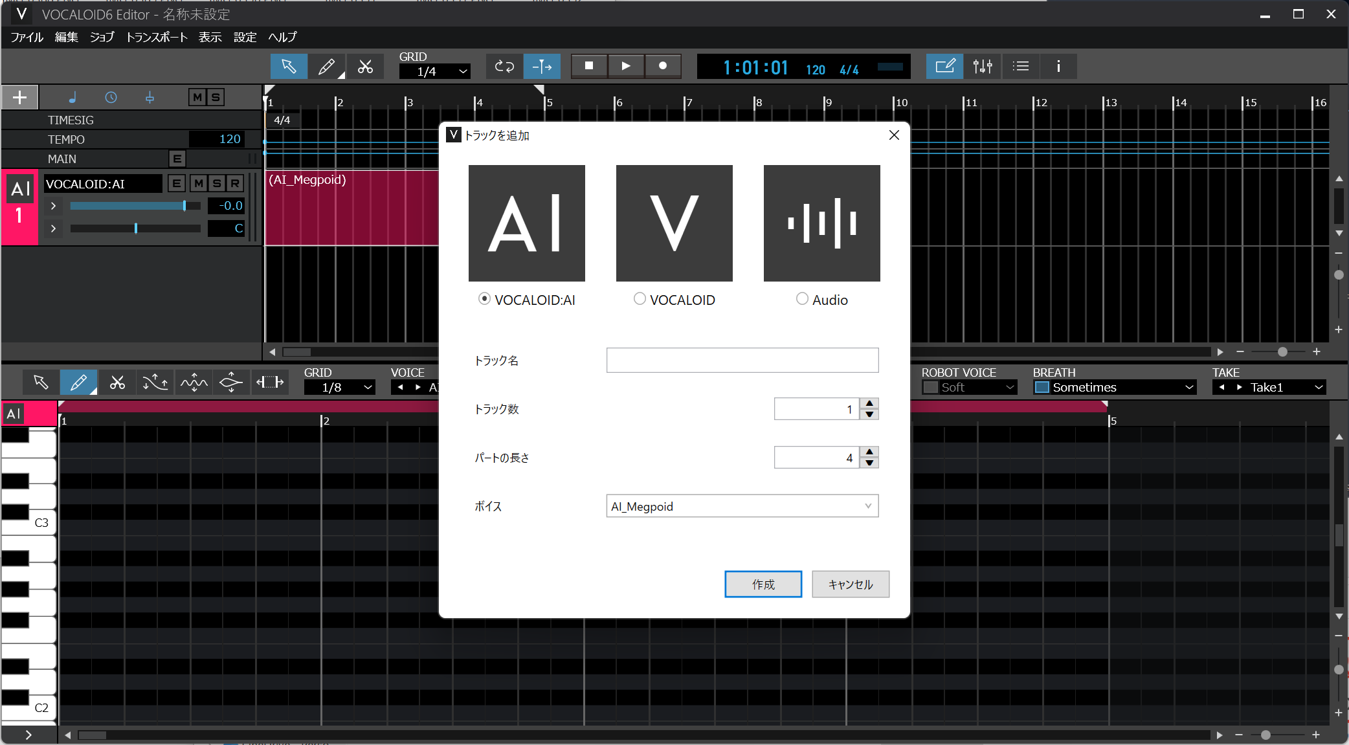Open the top GRID 1/4 dropdown
The height and width of the screenshot is (745, 1349).
click(434, 71)
